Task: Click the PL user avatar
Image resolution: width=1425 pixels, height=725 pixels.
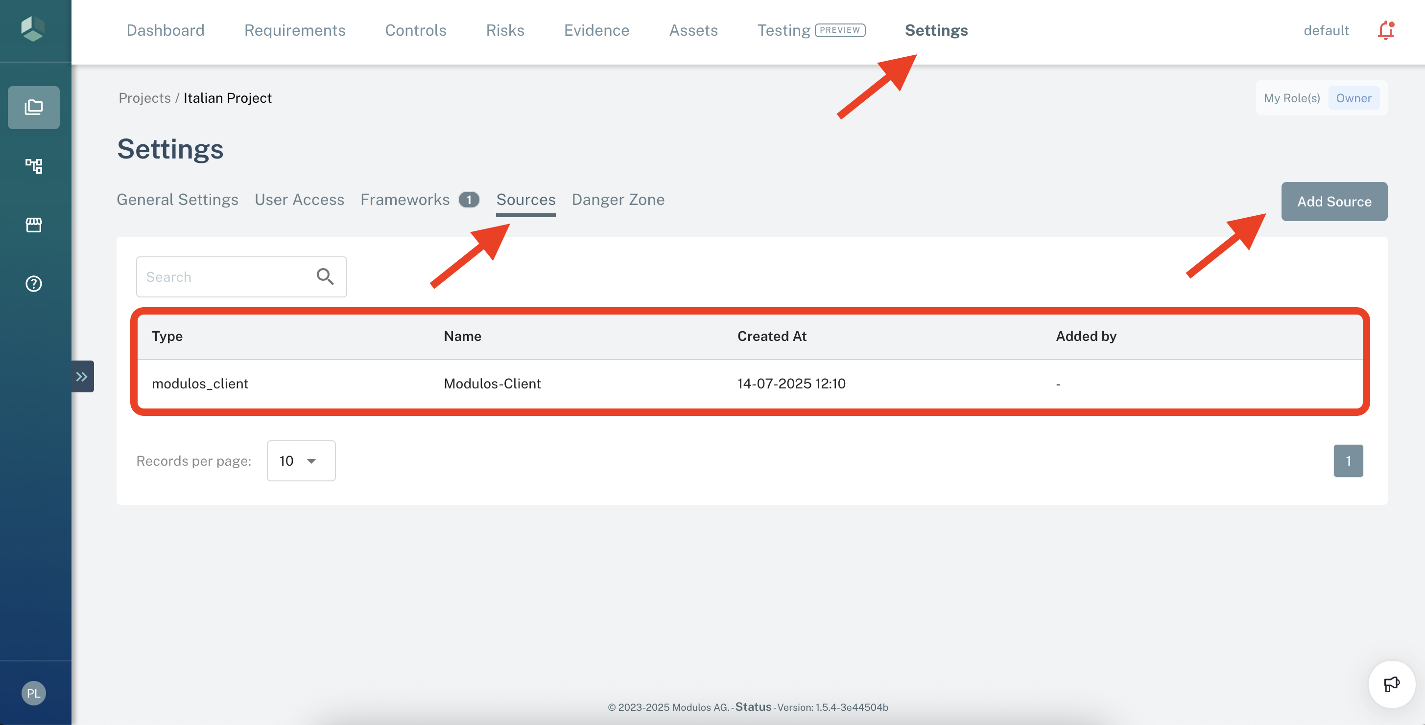Action: pyautogui.click(x=34, y=693)
